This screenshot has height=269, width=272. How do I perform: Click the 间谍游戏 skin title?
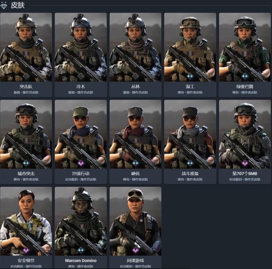(136, 260)
